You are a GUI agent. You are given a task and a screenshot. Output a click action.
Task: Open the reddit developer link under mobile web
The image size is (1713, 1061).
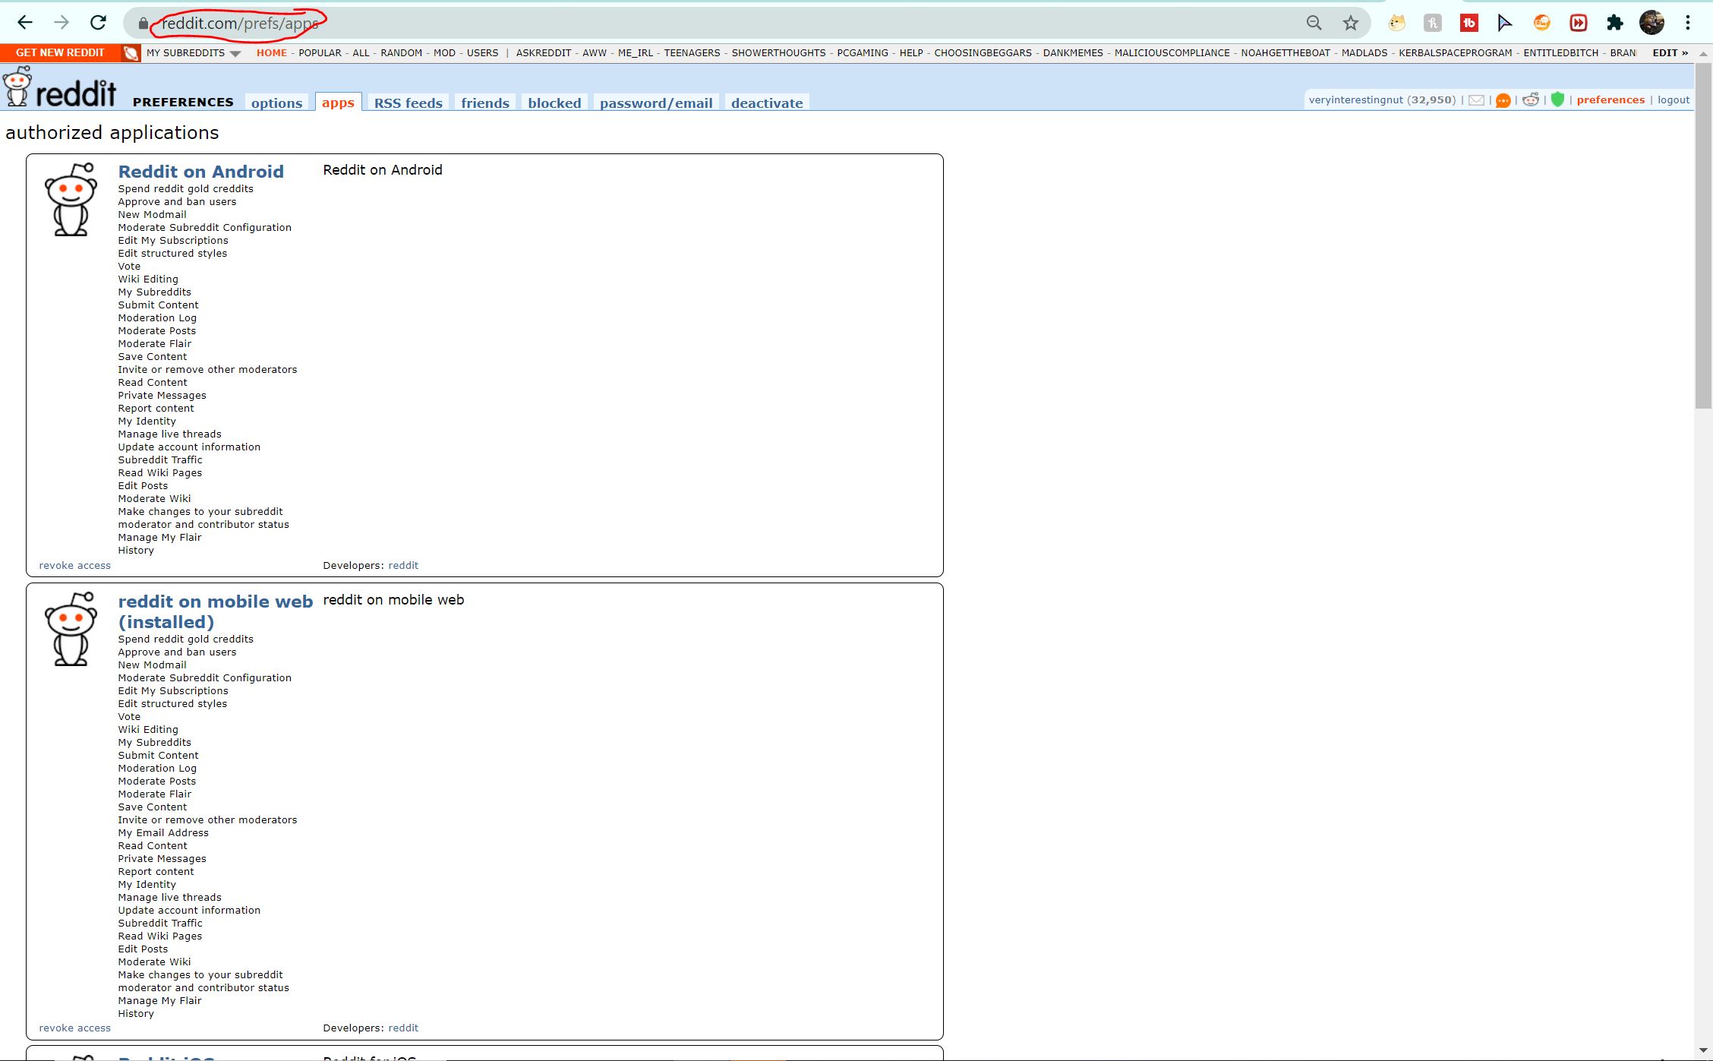tap(403, 1028)
